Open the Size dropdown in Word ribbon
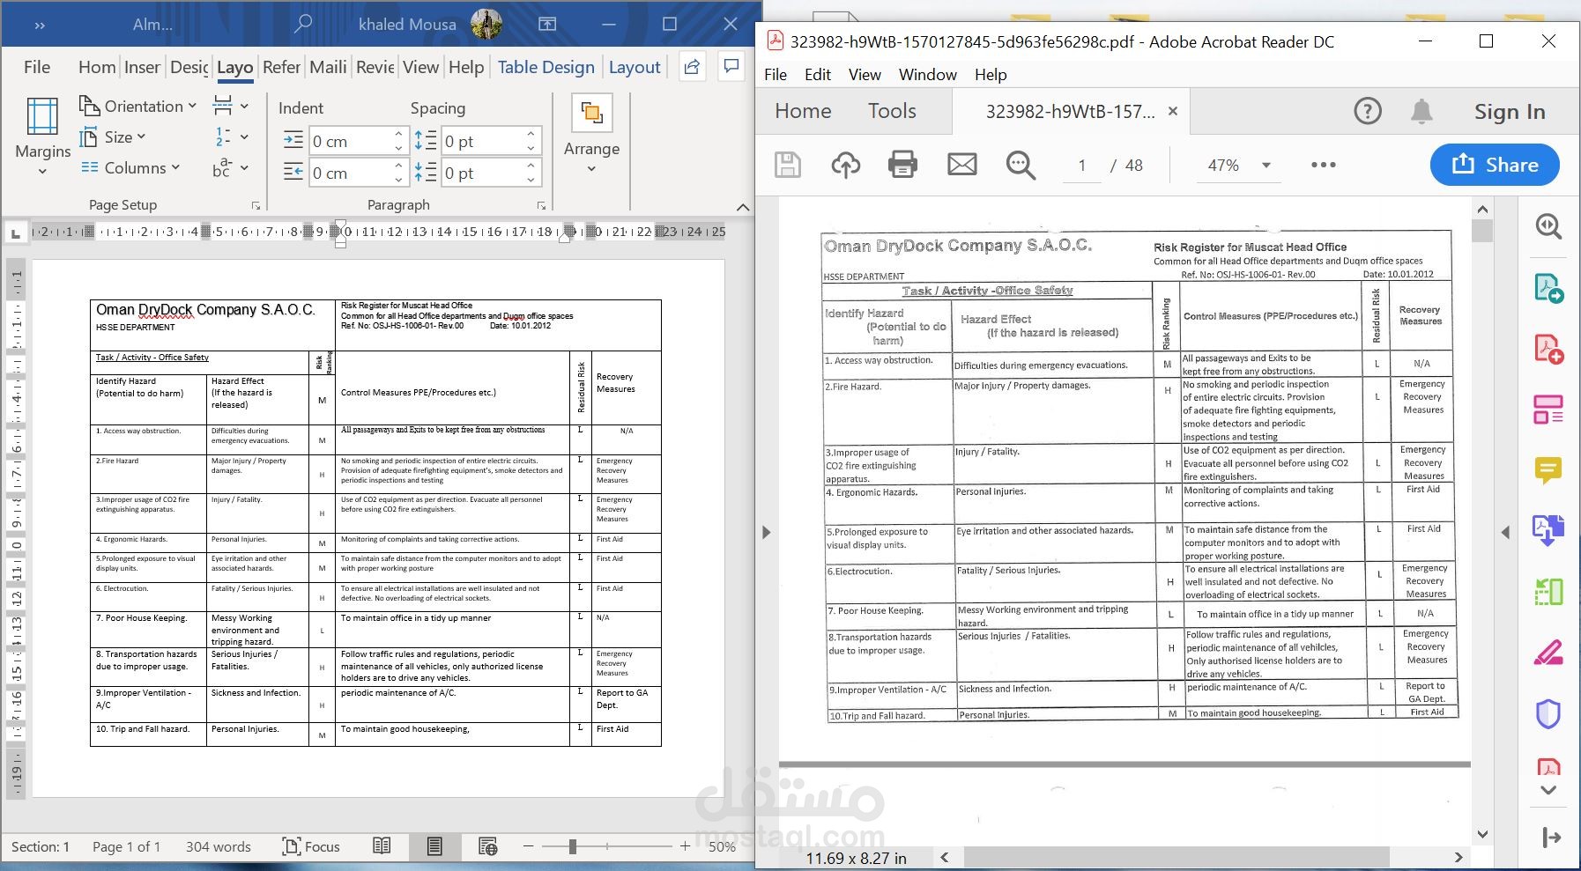 (112, 137)
